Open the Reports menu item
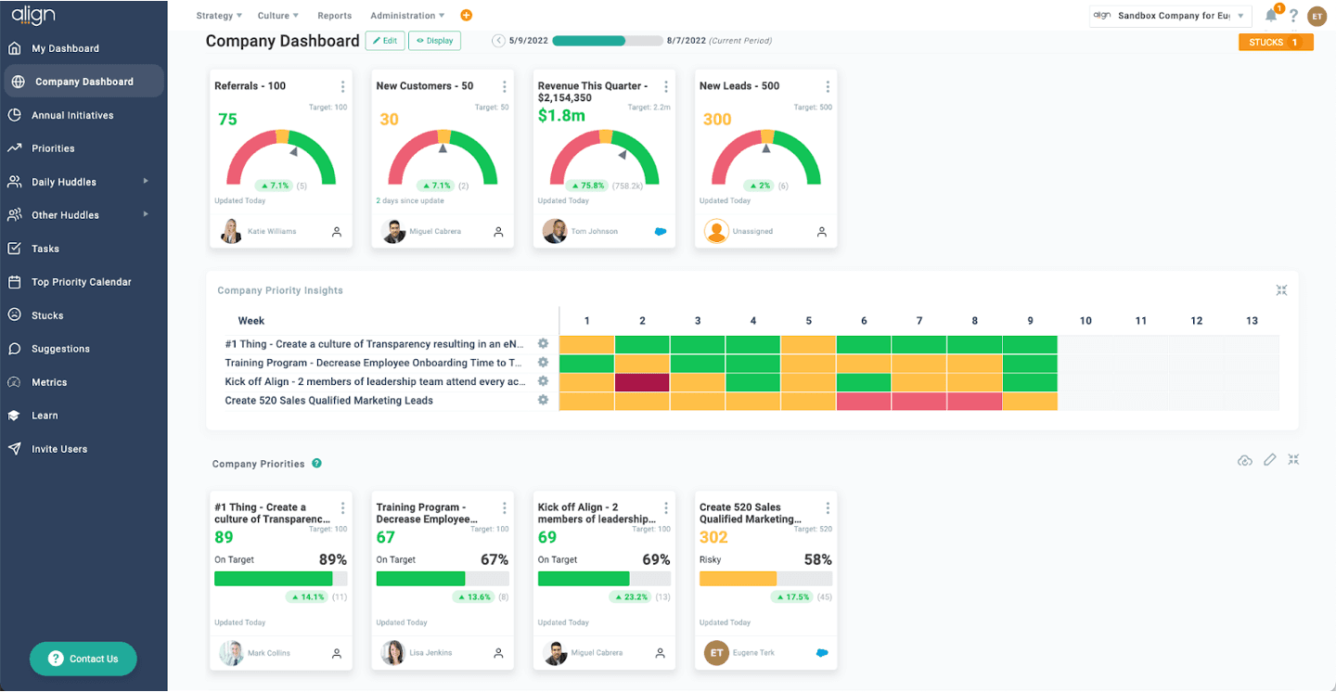1336x692 pixels. [334, 16]
